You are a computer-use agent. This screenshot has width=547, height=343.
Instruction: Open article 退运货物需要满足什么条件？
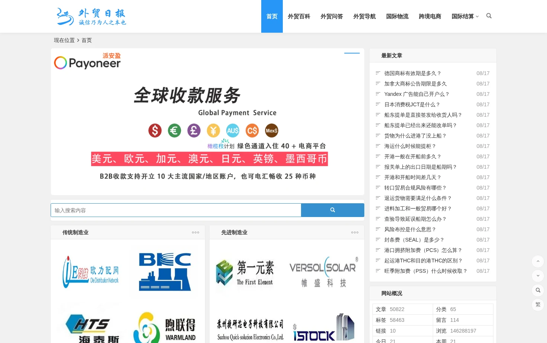418,198
